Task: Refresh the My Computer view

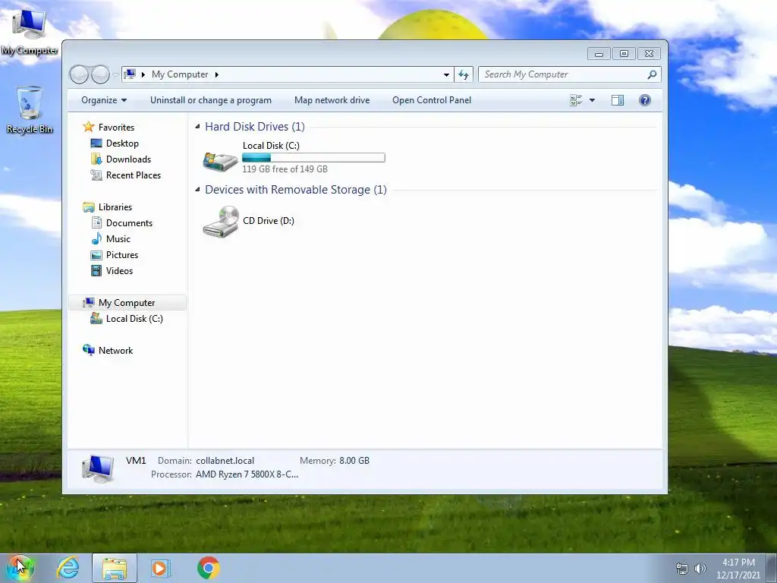Action: pyautogui.click(x=464, y=75)
